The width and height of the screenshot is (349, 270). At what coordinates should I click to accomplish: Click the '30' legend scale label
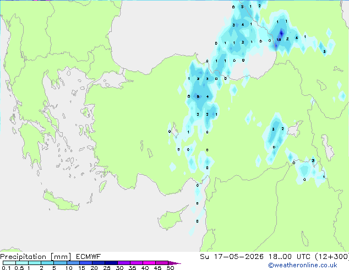(x=119, y=268)
